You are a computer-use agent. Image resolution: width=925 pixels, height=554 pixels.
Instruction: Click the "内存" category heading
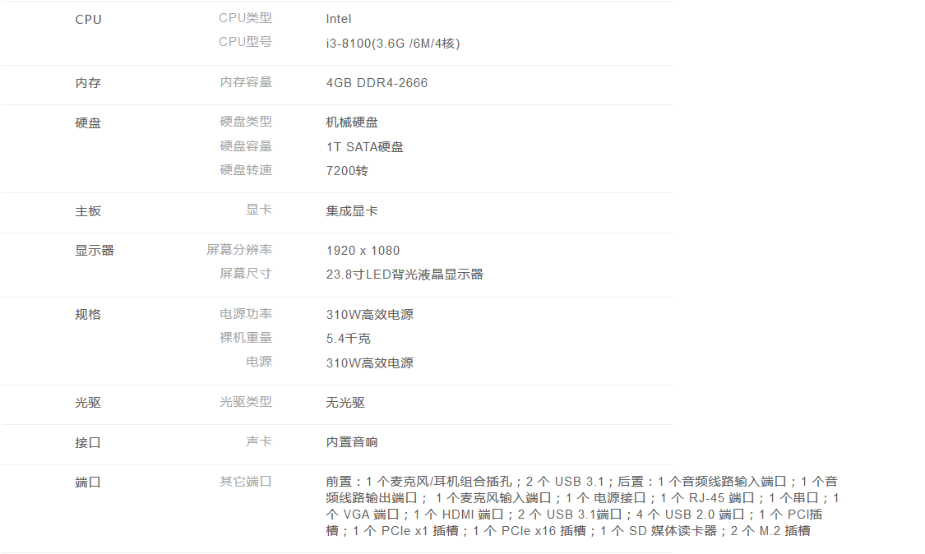point(88,83)
